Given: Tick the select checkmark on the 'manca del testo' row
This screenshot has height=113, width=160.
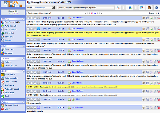Looking at the screenshot, I should point(144,40).
